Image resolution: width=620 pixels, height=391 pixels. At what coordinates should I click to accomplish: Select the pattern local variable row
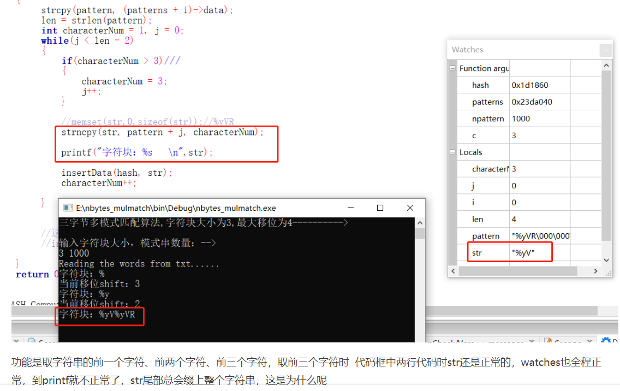(529, 236)
